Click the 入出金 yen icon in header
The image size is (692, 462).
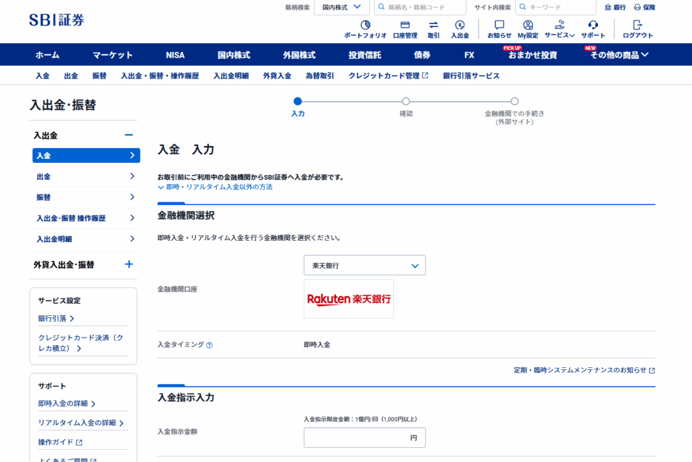tap(460, 25)
